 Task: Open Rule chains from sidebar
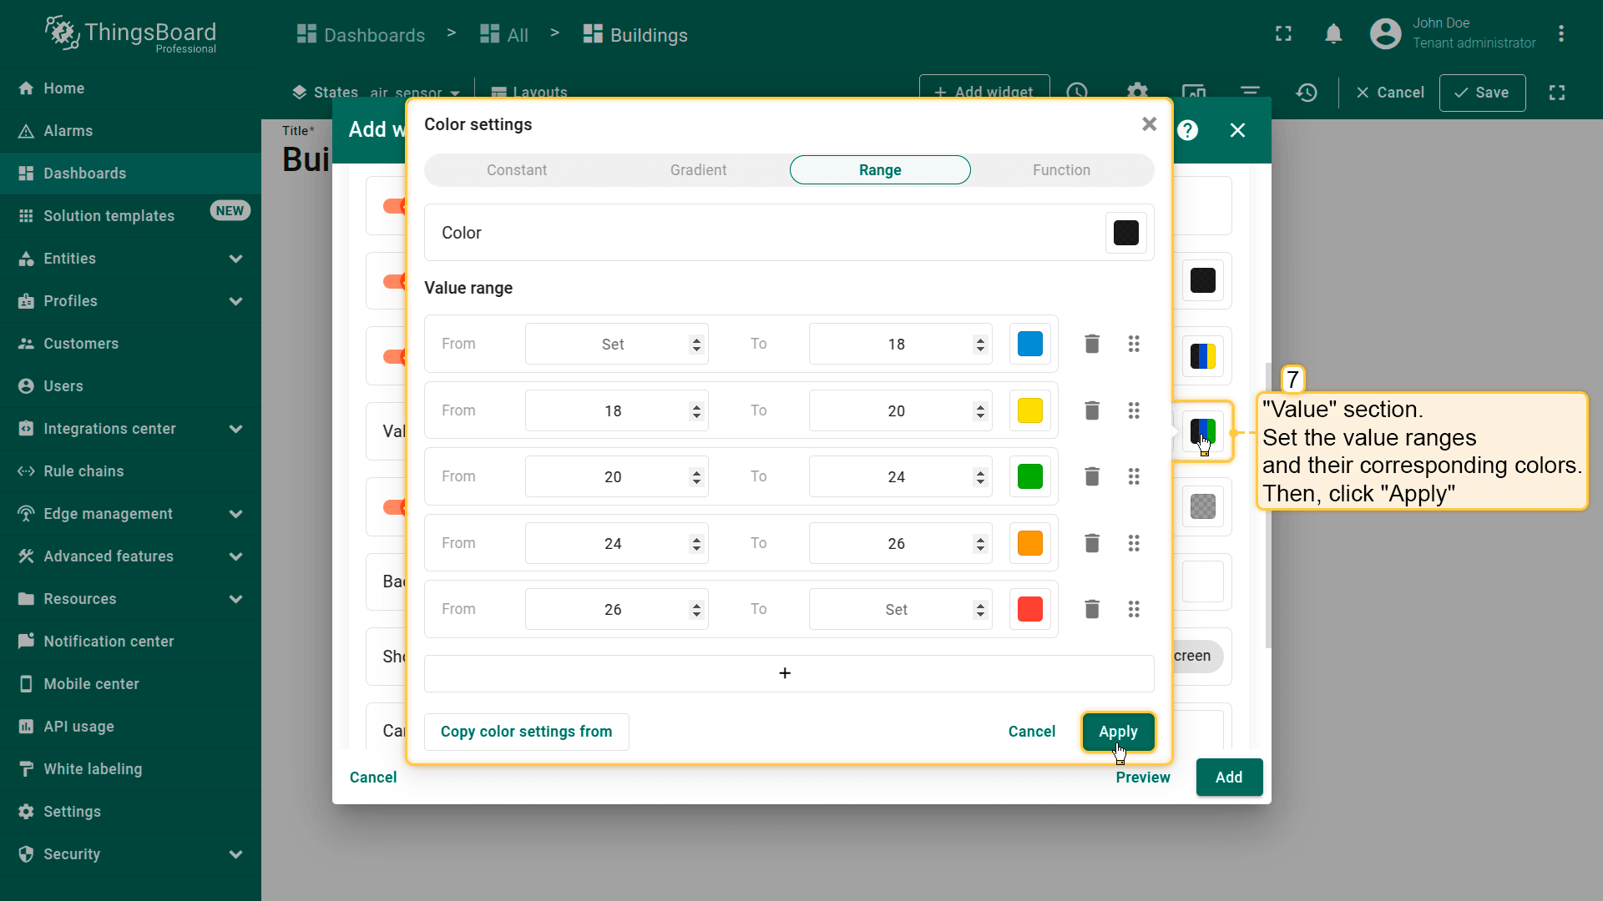click(x=83, y=471)
